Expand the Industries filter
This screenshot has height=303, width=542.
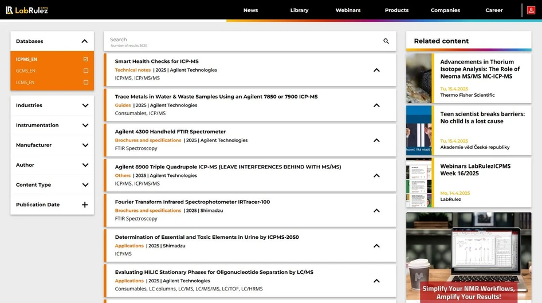pyautogui.click(x=85, y=105)
